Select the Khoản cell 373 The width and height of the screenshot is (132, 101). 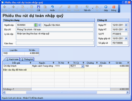(x=104, y=66)
